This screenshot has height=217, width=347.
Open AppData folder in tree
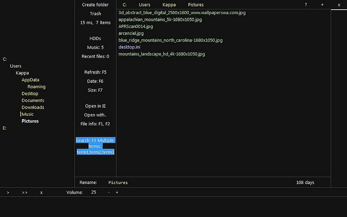30,80
